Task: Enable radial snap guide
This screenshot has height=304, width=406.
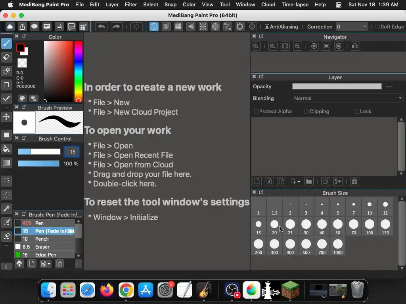Action: (203, 27)
